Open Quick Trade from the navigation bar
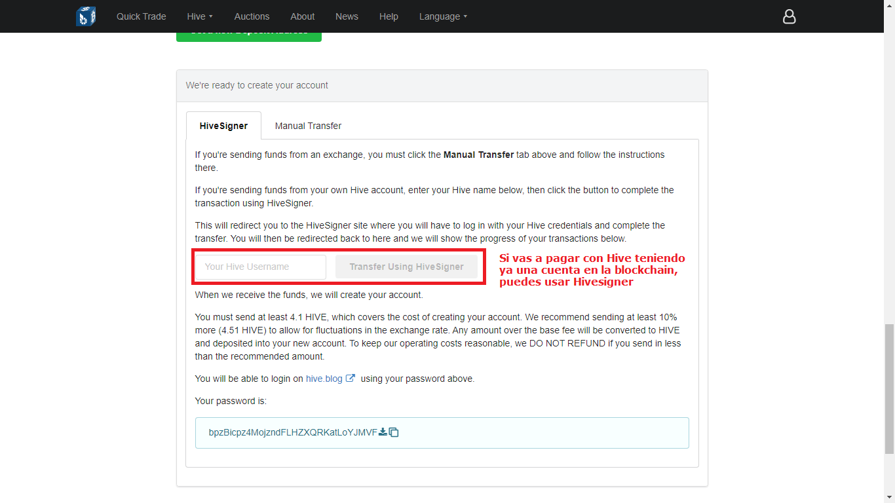Viewport: 895px width, 503px height. 142,16
